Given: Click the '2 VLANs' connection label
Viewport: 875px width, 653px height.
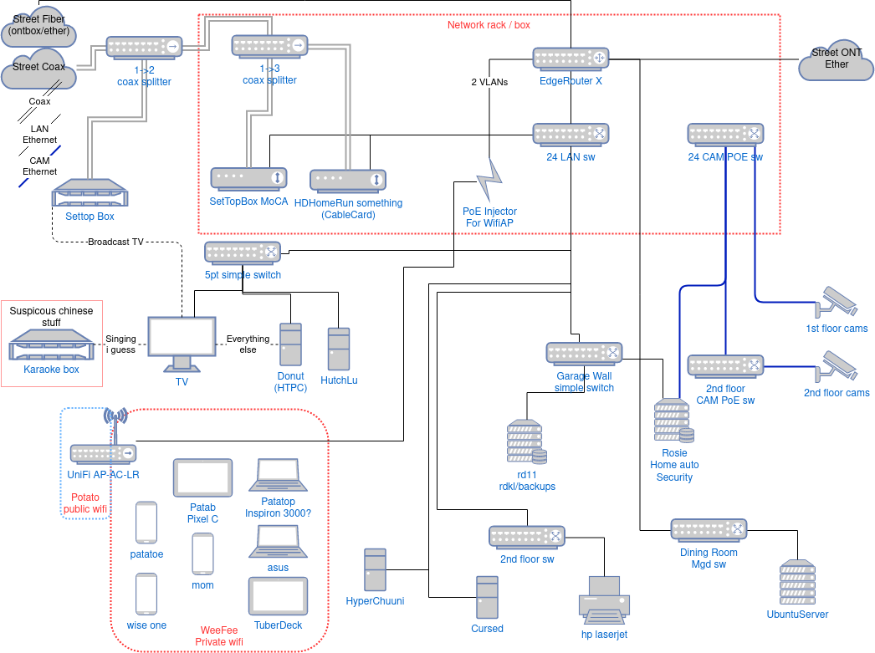Looking at the screenshot, I should click(x=489, y=82).
